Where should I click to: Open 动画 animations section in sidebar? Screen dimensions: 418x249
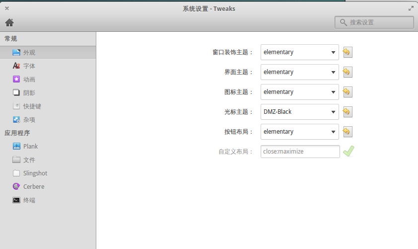[x=48, y=79]
